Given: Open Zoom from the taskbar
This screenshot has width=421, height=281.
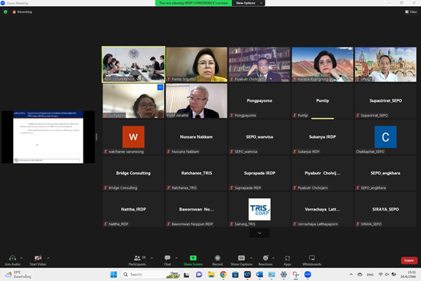Looking at the screenshot, I should [x=308, y=275].
